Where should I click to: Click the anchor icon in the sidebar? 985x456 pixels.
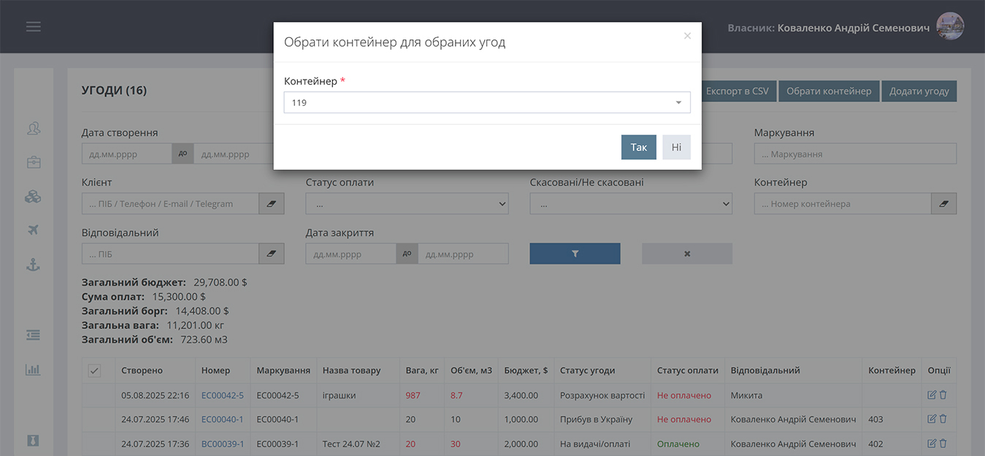pyautogui.click(x=33, y=265)
